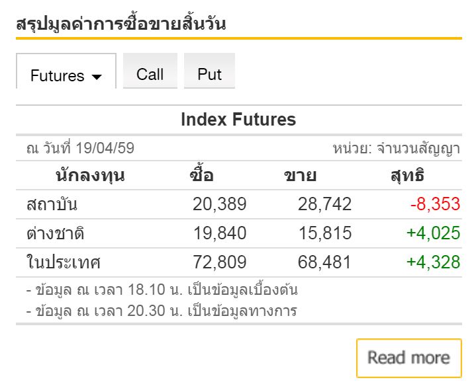This screenshot has width=476, height=388.
Task: Click the สรุปมูลค่าการซื้อขายสิ้นวัน section title
Action: click(121, 24)
